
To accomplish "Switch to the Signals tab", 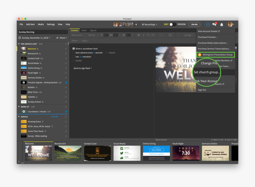I will click(x=93, y=31).
